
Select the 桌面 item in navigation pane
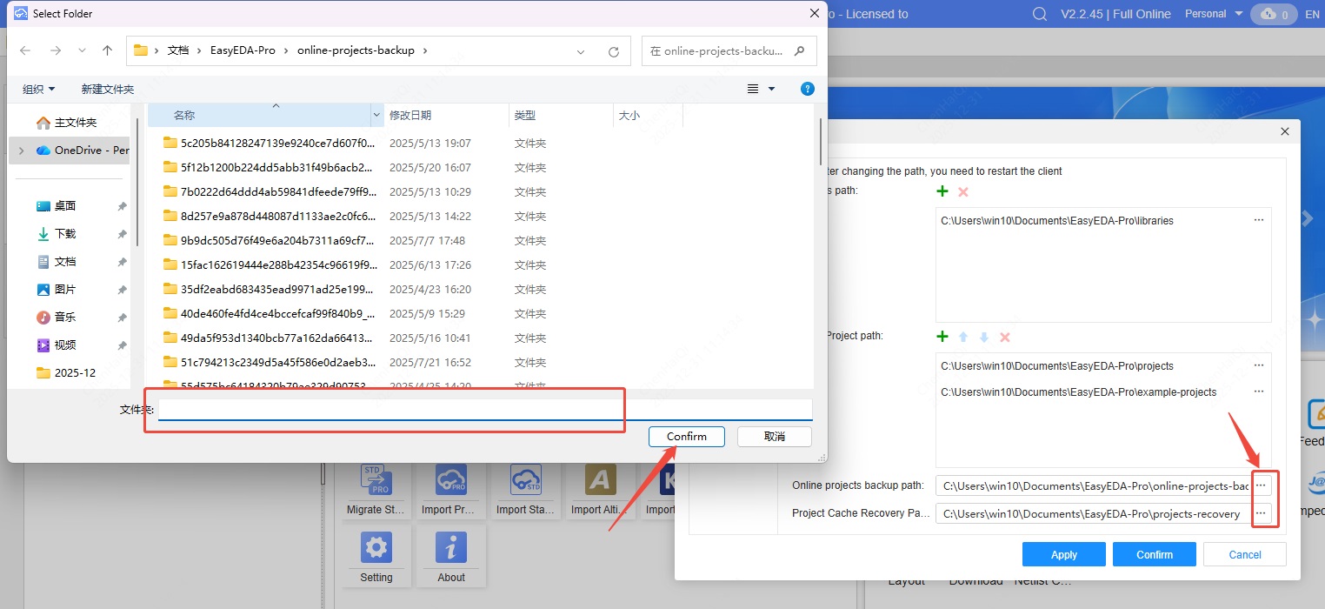coord(65,206)
